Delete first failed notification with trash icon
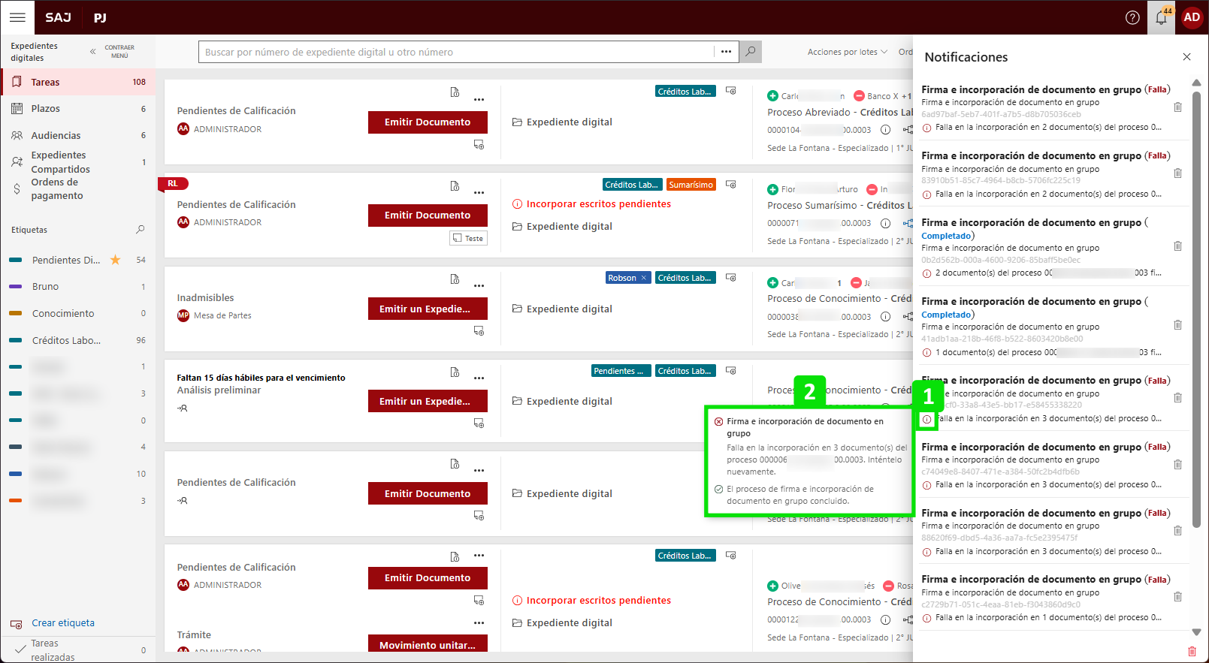1209x663 pixels. (x=1177, y=107)
